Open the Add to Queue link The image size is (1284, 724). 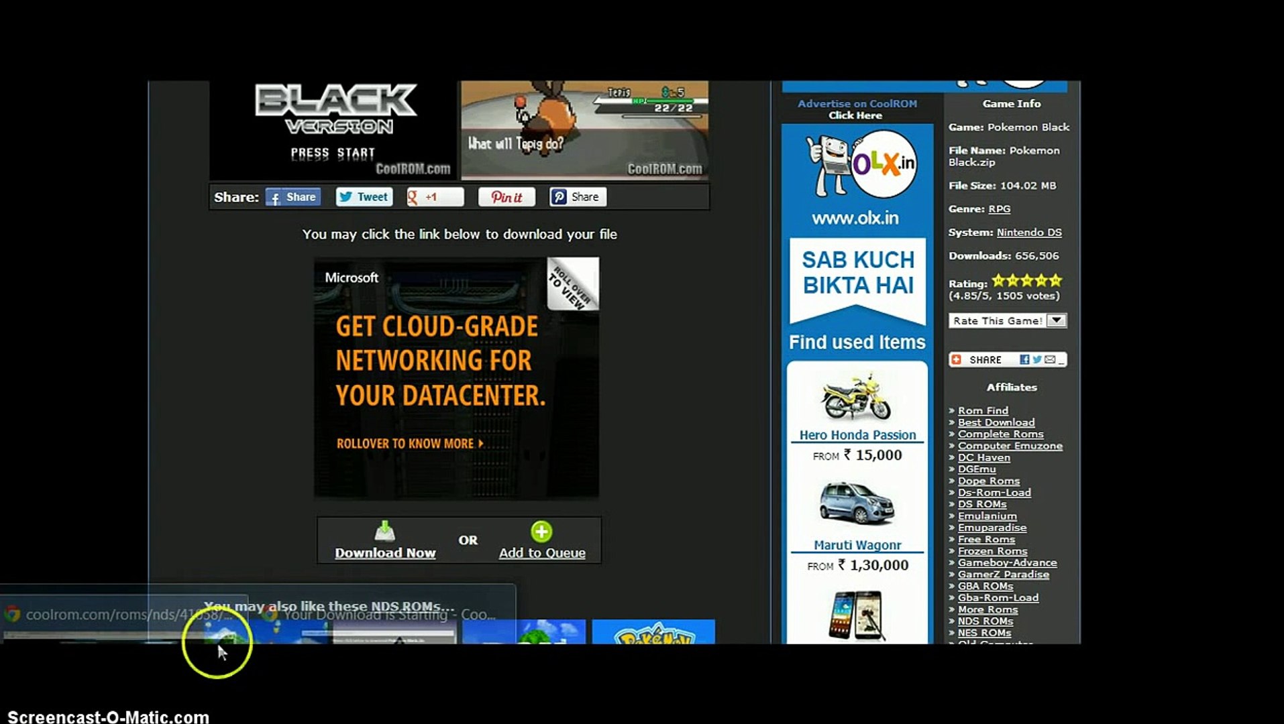(542, 553)
